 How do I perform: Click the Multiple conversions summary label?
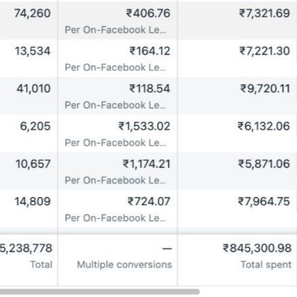(124, 264)
